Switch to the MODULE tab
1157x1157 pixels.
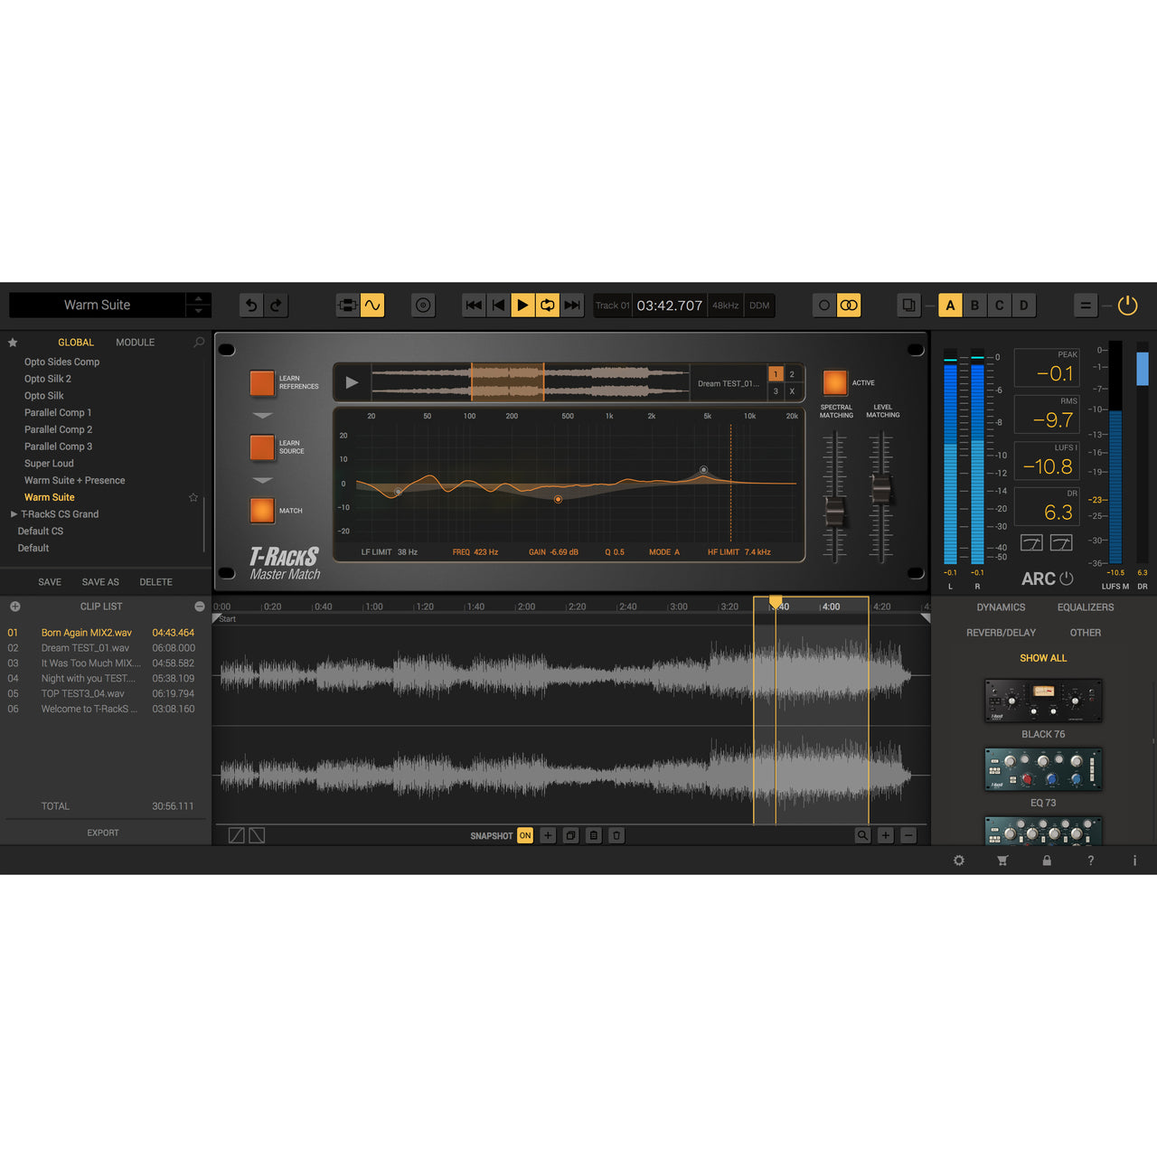[135, 342]
